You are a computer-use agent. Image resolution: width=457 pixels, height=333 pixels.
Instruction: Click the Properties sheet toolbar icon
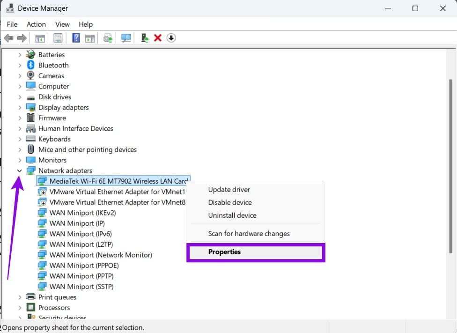(58, 38)
